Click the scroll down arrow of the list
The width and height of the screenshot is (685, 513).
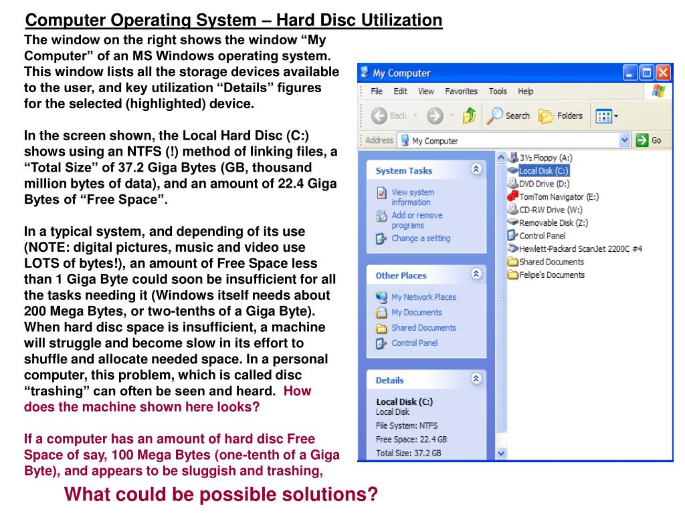click(501, 454)
